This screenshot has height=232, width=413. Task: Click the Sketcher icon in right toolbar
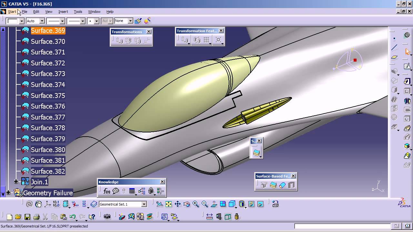pos(407,66)
